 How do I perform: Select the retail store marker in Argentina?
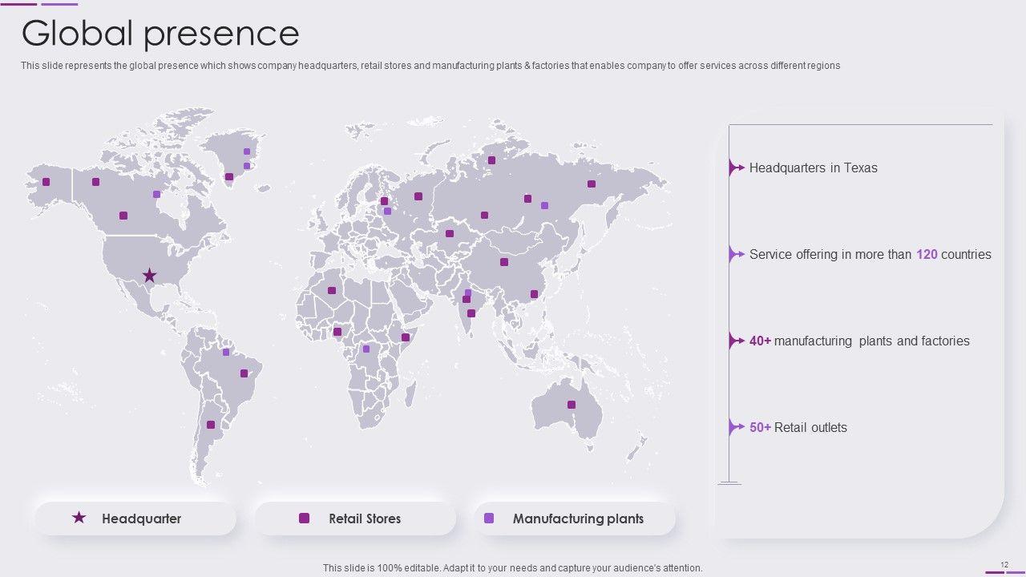click(x=211, y=425)
